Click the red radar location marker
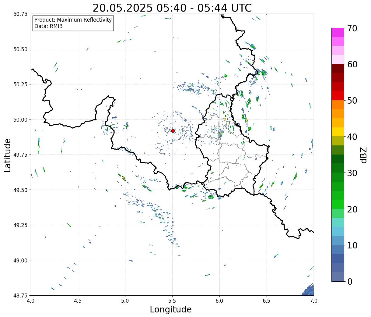371x317 pixels. pyautogui.click(x=173, y=131)
